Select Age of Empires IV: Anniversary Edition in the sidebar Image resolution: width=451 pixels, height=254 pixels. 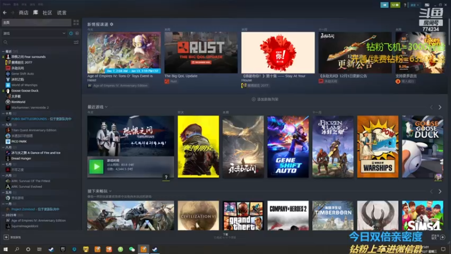click(38, 221)
